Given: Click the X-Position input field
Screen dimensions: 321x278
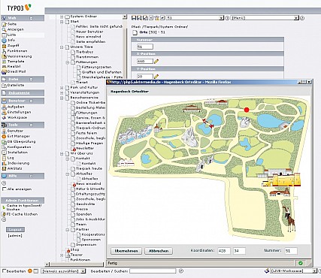Looking at the screenshot, I should 145,61.
